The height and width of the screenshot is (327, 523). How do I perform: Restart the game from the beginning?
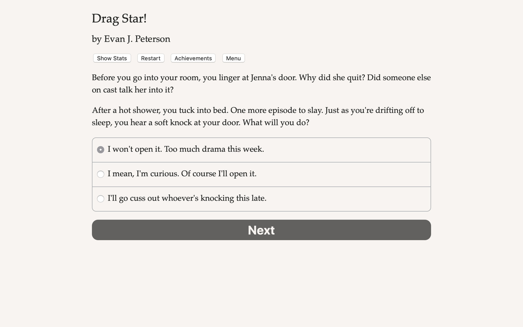point(150,58)
